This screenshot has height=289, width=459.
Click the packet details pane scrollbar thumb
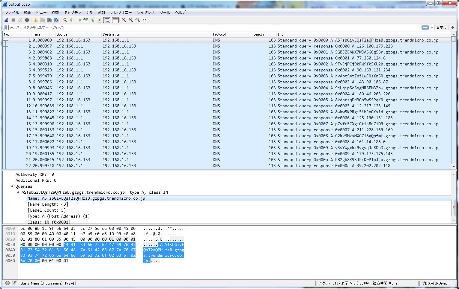(x=454, y=207)
